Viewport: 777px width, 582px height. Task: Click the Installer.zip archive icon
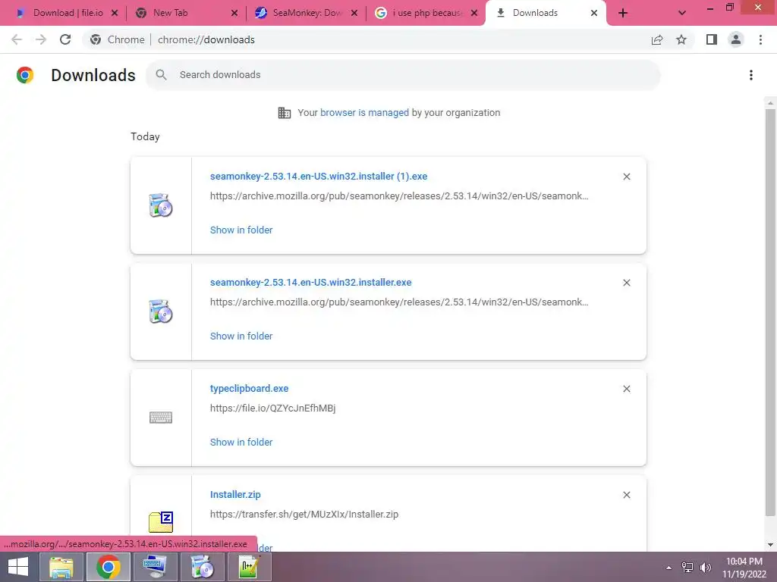click(x=161, y=521)
